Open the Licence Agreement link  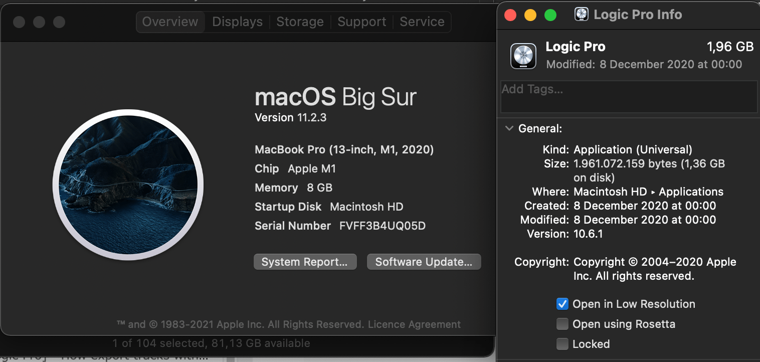click(414, 324)
